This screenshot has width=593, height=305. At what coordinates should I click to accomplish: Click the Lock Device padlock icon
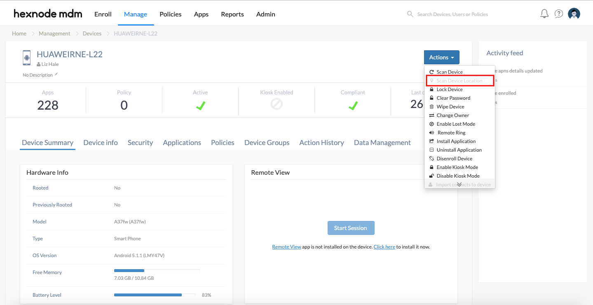pos(431,89)
